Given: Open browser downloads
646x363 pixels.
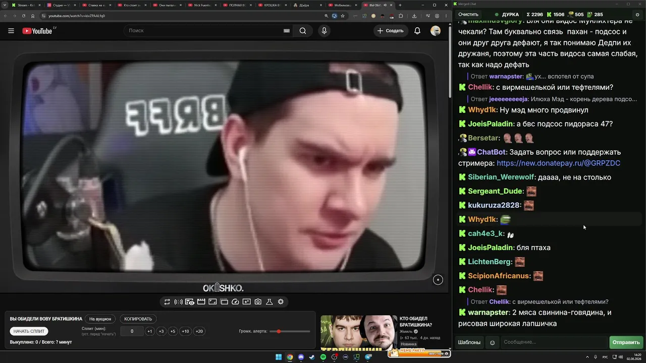Looking at the screenshot, I should [414, 16].
